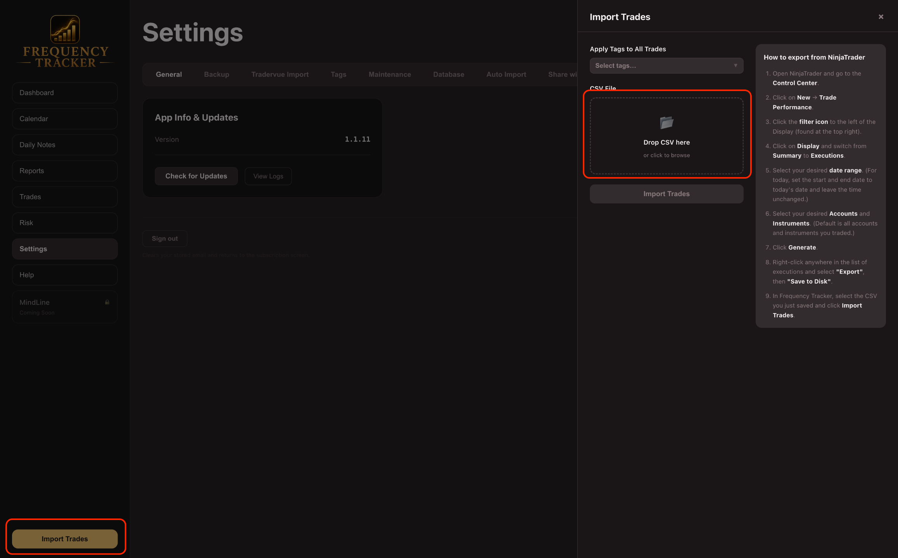
Task: Select Settings in sidebar
Action: point(65,249)
